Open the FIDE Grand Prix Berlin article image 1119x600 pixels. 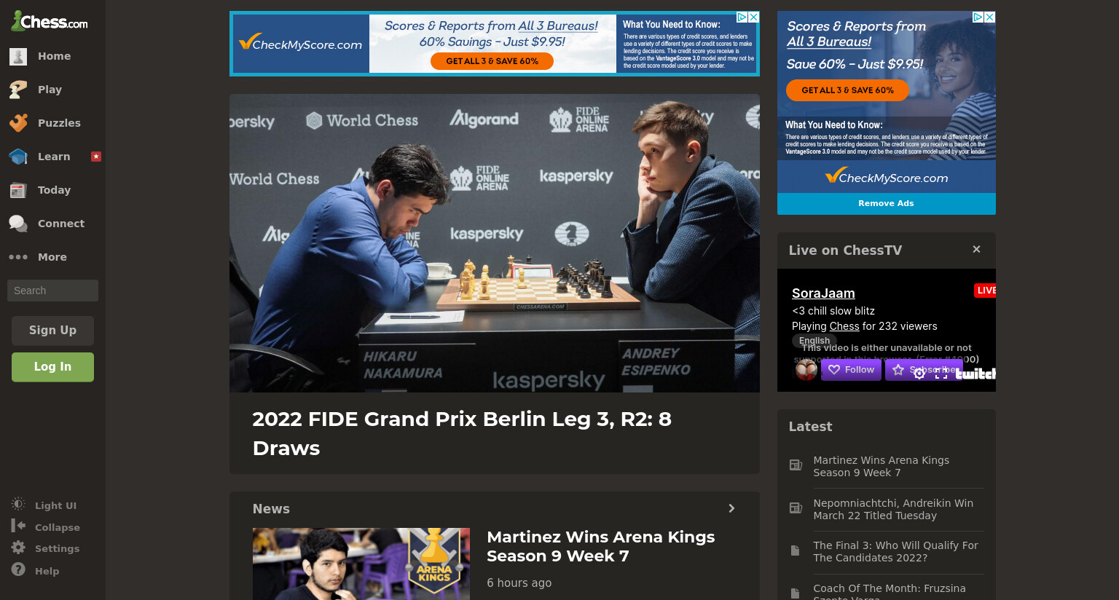pos(495,243)
